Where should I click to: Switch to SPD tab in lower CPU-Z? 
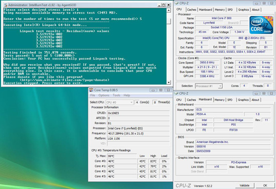[230, 100]
